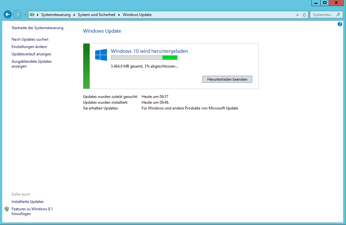The image size is (346, 225).
Task: Open Einstellungen ändern
Action: pyautogui.click(x=29, y=47)
